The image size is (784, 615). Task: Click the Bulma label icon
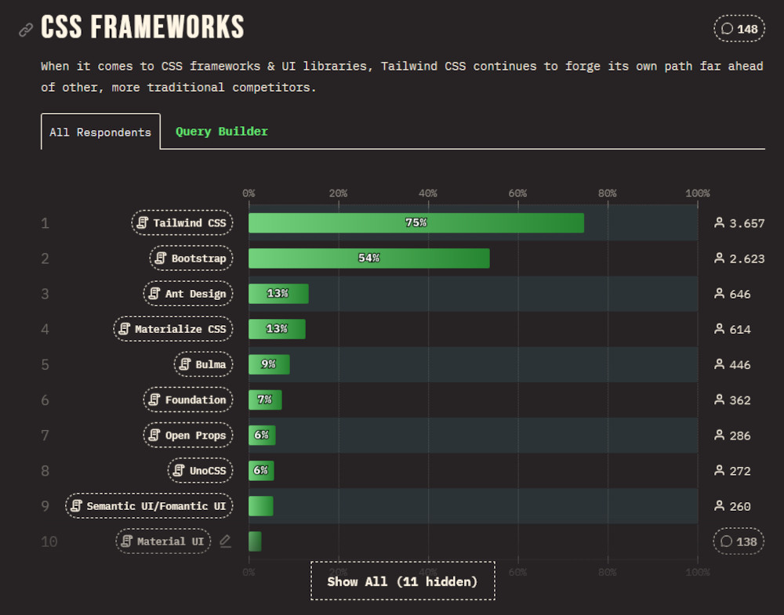click(185, 364)
